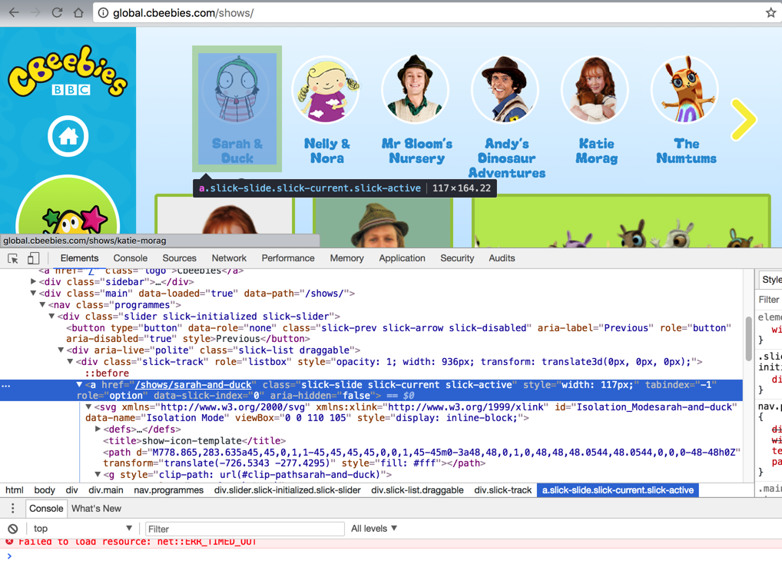Open the console drawer three-dot menu

tap(13, 508)
